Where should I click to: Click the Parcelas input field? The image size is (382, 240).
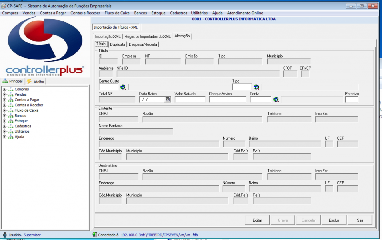(x=352, y=99)
